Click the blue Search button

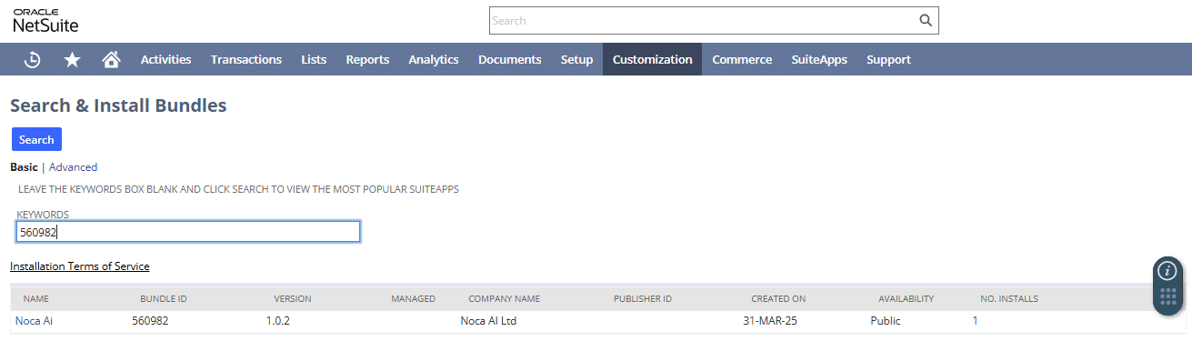[36, 139]
